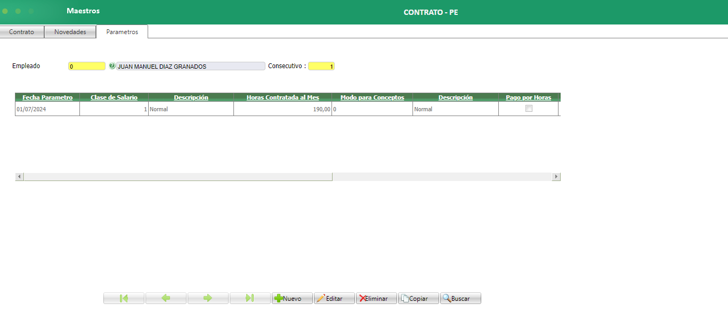Sort by Clase de Salario column
The width and height of the screenshot is (728, 312).
pos(114,97)
